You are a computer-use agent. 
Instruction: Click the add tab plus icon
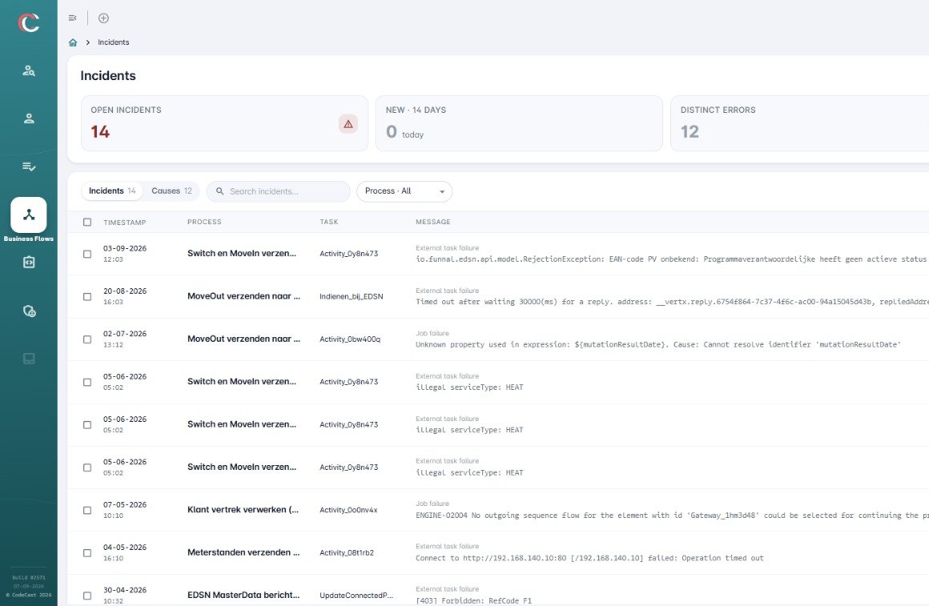tap(103, 18)
